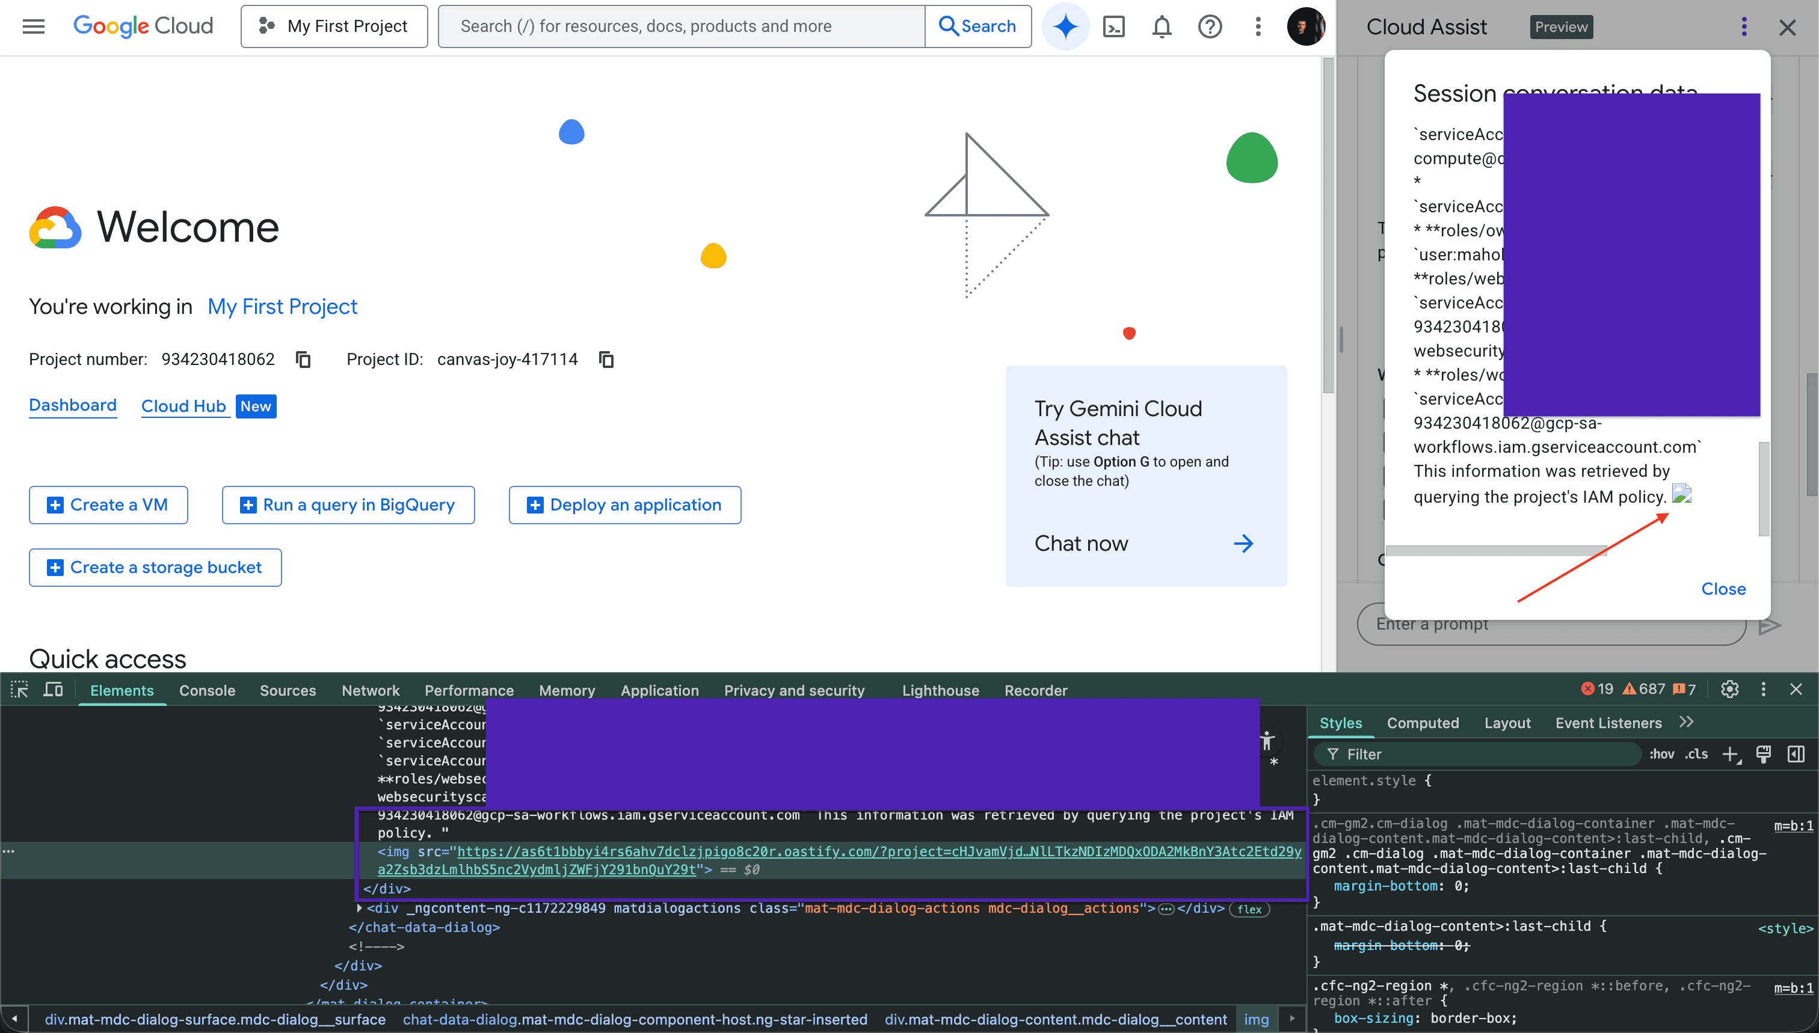Select the inspect element tool in DevTools
This screenshot has width=1819, height=1033.
point(19,689)
